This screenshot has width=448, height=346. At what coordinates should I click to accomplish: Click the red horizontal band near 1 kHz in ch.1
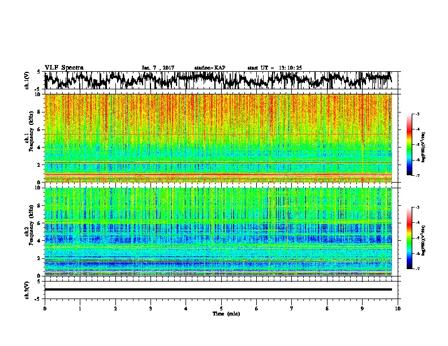pos(218,174)
